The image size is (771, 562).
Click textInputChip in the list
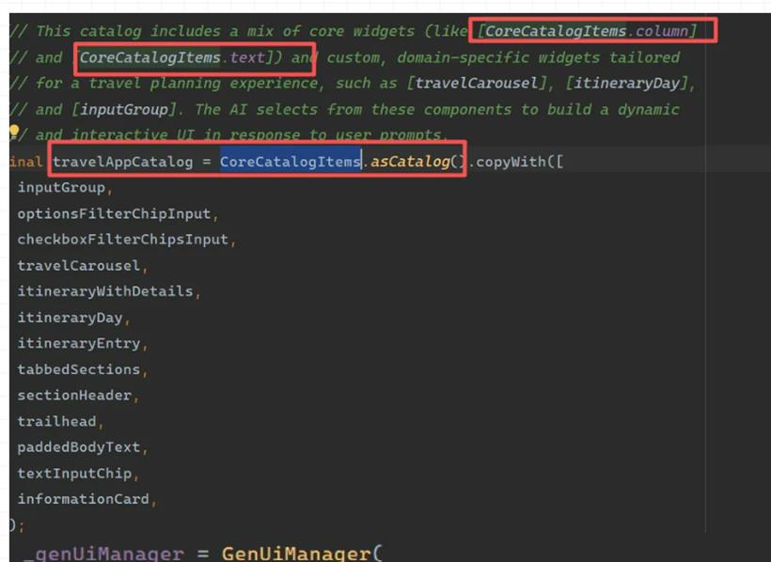pyautogui.click(x=74, y=474)
